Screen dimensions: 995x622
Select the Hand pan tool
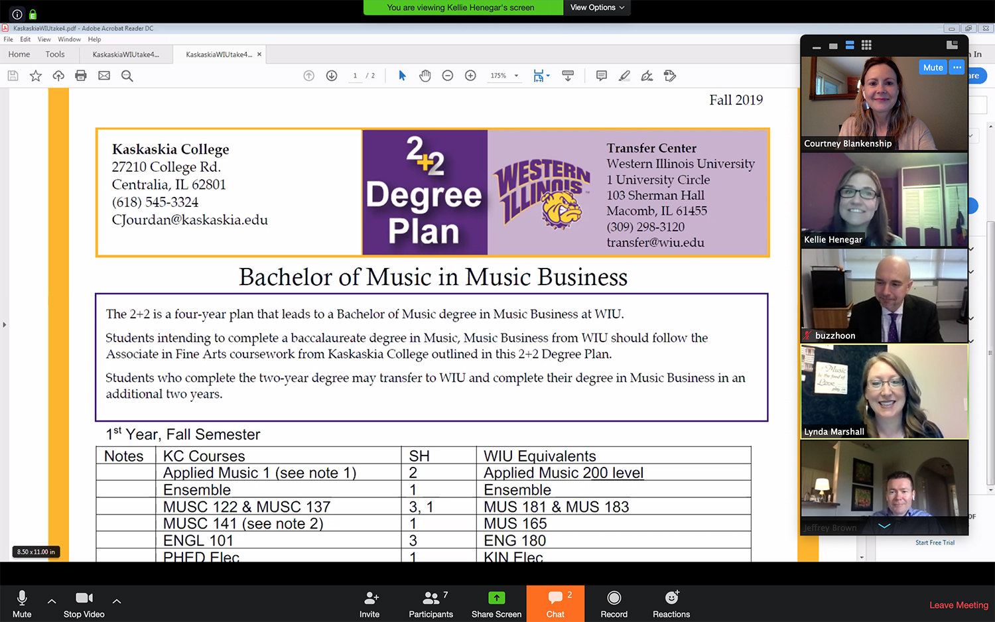click(x=425, y=76)
